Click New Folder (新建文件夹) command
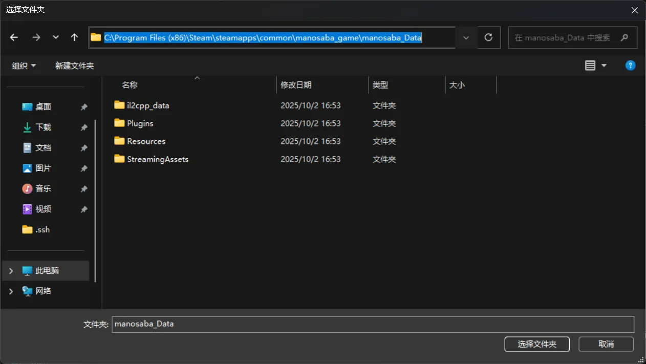The height and width of the screenshot is (364, 646). click(x=75, y=66)
